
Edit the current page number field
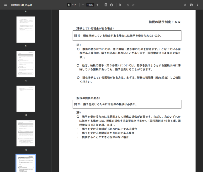69,5
